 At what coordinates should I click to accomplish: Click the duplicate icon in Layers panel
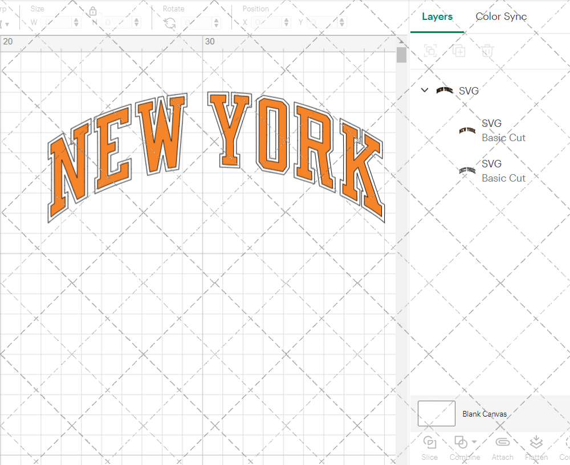click(x=459, y=51)
